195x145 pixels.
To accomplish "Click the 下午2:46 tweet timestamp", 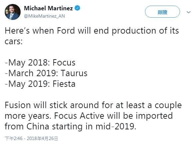I will (14, 138).
